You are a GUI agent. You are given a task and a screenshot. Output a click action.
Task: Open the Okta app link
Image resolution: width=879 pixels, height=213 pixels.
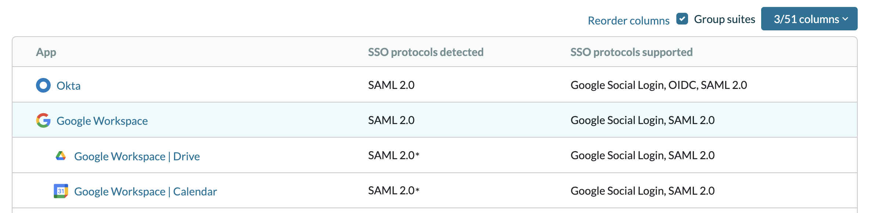coord(69,86)
